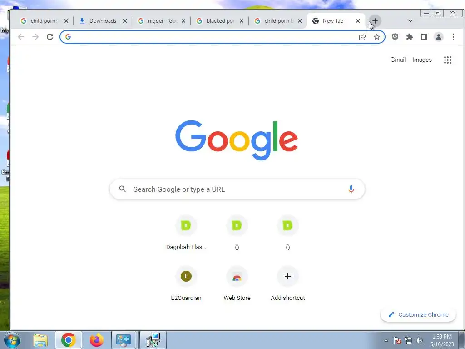This screenshot has height=349, width=465.
Task: Click the Google logo
Action: [236, 140]
